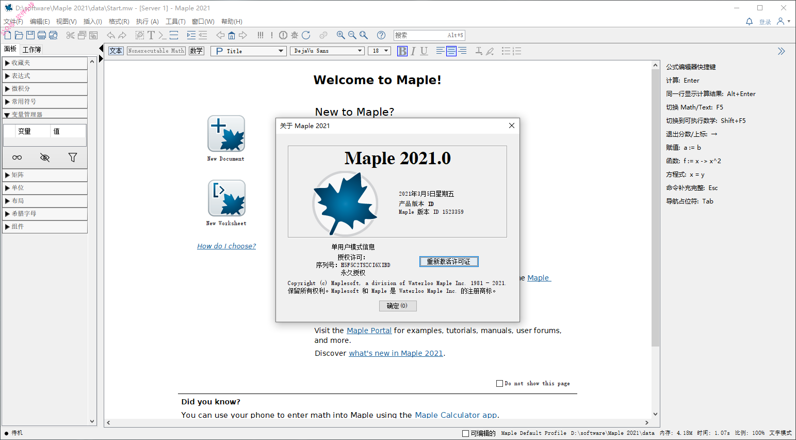Image resolution: width=796 pixels, height=440 pixels.
Task: Open the 工具(T) menu
Action: [175, 22]
